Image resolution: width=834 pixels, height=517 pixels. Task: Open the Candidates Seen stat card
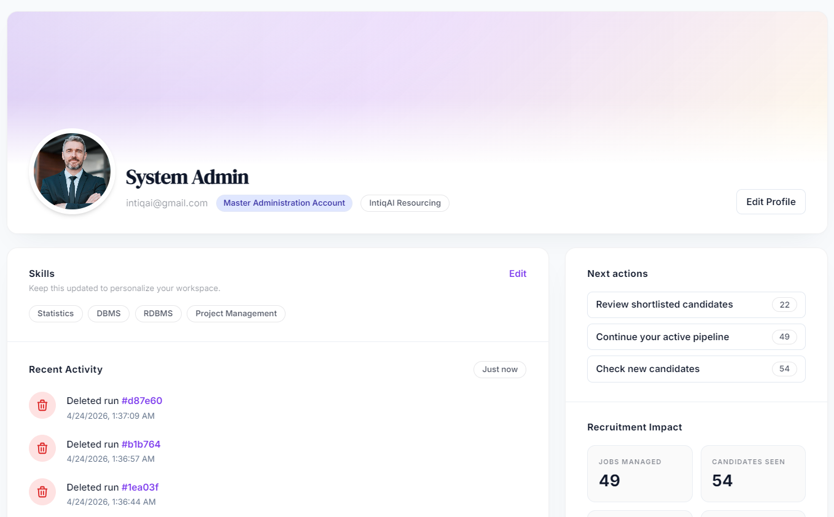pos(754,474)
